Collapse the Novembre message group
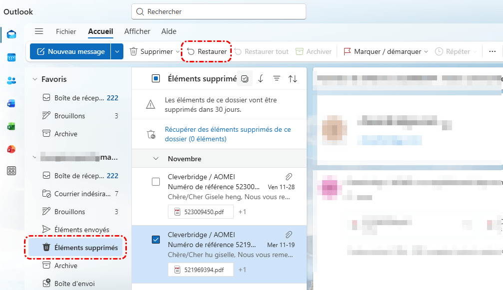The height and width of the screenshot is (290, 503). (x=156, y=159)
